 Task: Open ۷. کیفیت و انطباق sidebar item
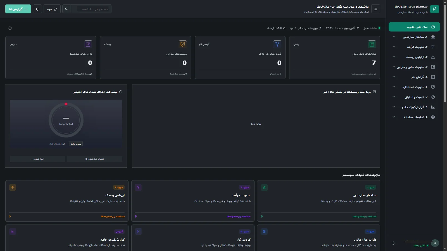pyautogui.click(x=414, y=97)
